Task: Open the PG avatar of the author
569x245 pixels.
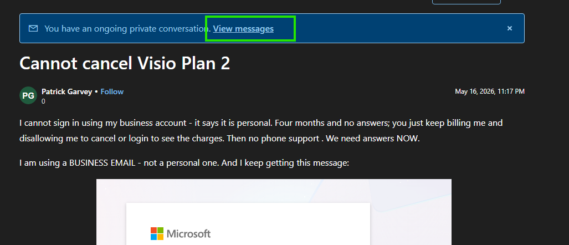Action: pyautogui.click(x=28, y=95)
